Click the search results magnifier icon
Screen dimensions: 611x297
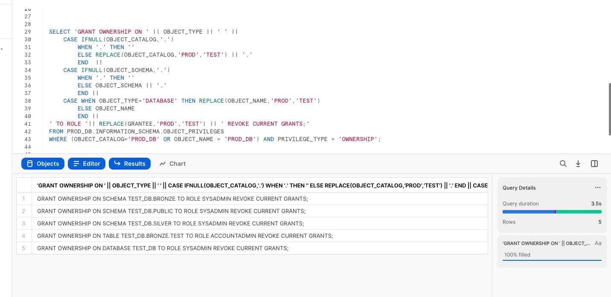coord(563,164)
